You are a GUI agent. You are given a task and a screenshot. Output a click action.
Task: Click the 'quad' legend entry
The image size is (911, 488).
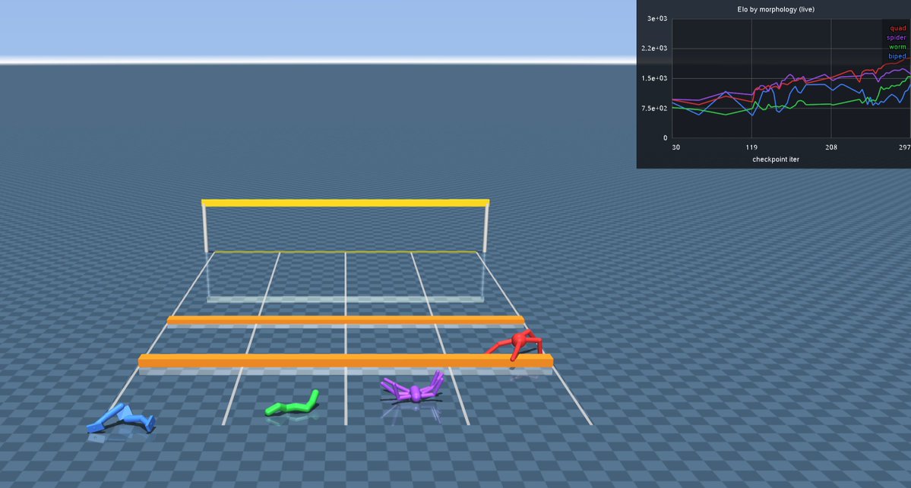897,28
